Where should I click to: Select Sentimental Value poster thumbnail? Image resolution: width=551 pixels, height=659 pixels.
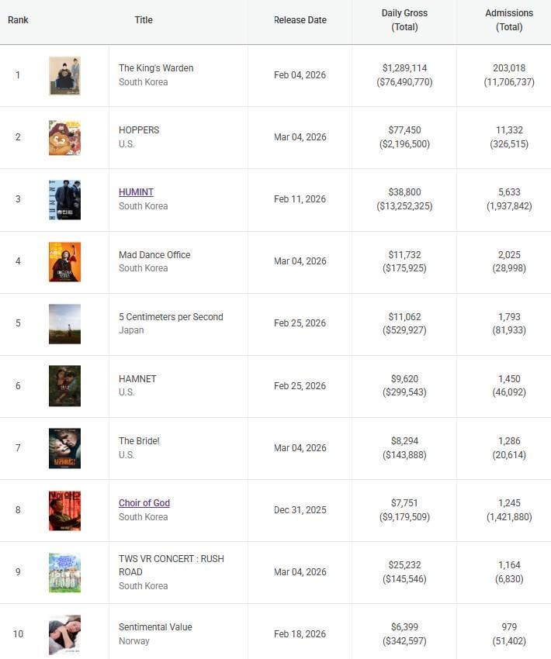[x=64, y=634]
